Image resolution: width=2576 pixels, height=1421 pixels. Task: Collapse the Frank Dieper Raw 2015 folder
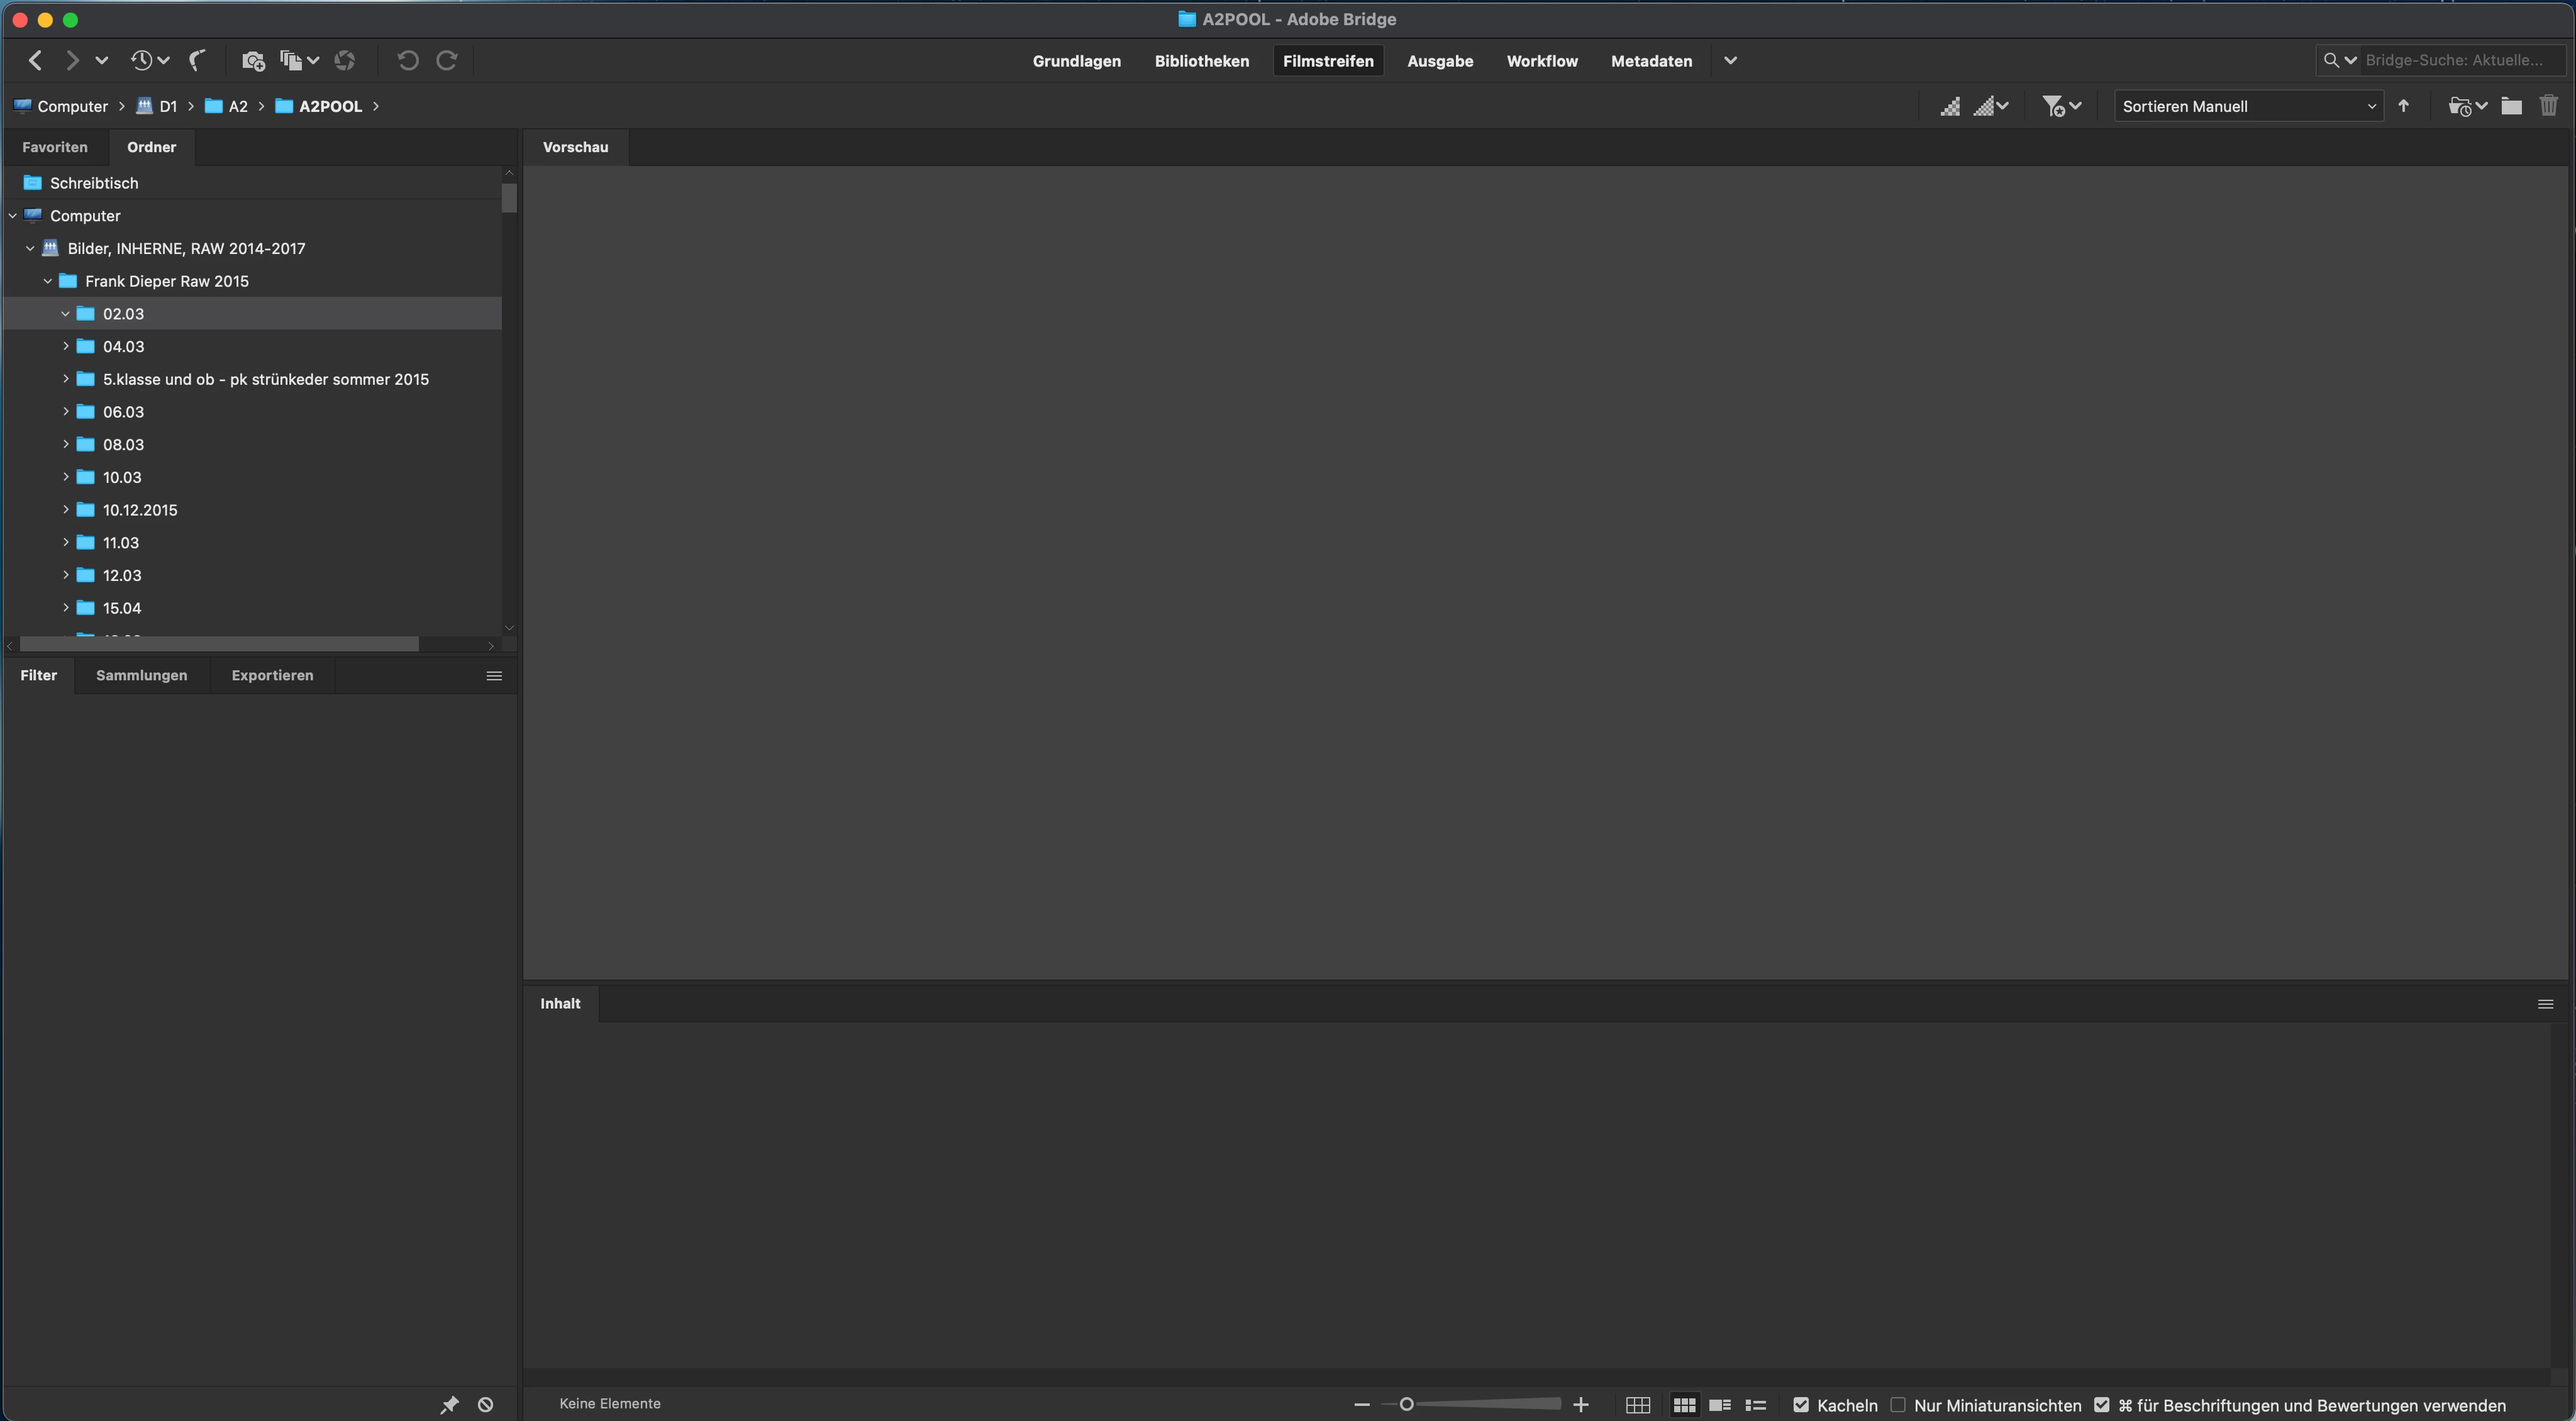pos(48,281)
